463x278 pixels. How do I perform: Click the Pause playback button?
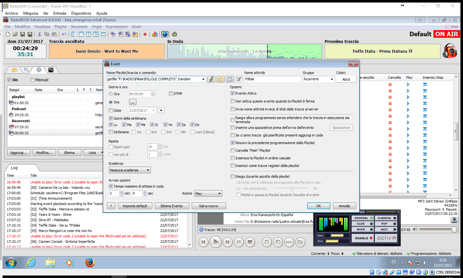pyautogui.click(x=238, y=242)
